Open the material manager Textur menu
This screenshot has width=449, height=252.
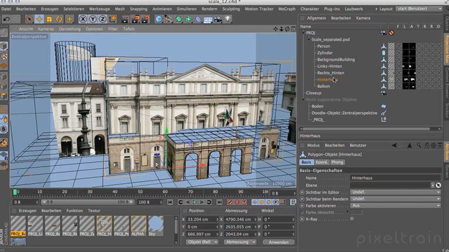tap(94, 210)
